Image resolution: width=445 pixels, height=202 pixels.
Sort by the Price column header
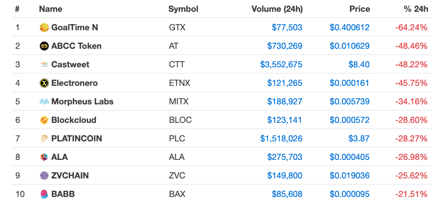tap(360, 9)
